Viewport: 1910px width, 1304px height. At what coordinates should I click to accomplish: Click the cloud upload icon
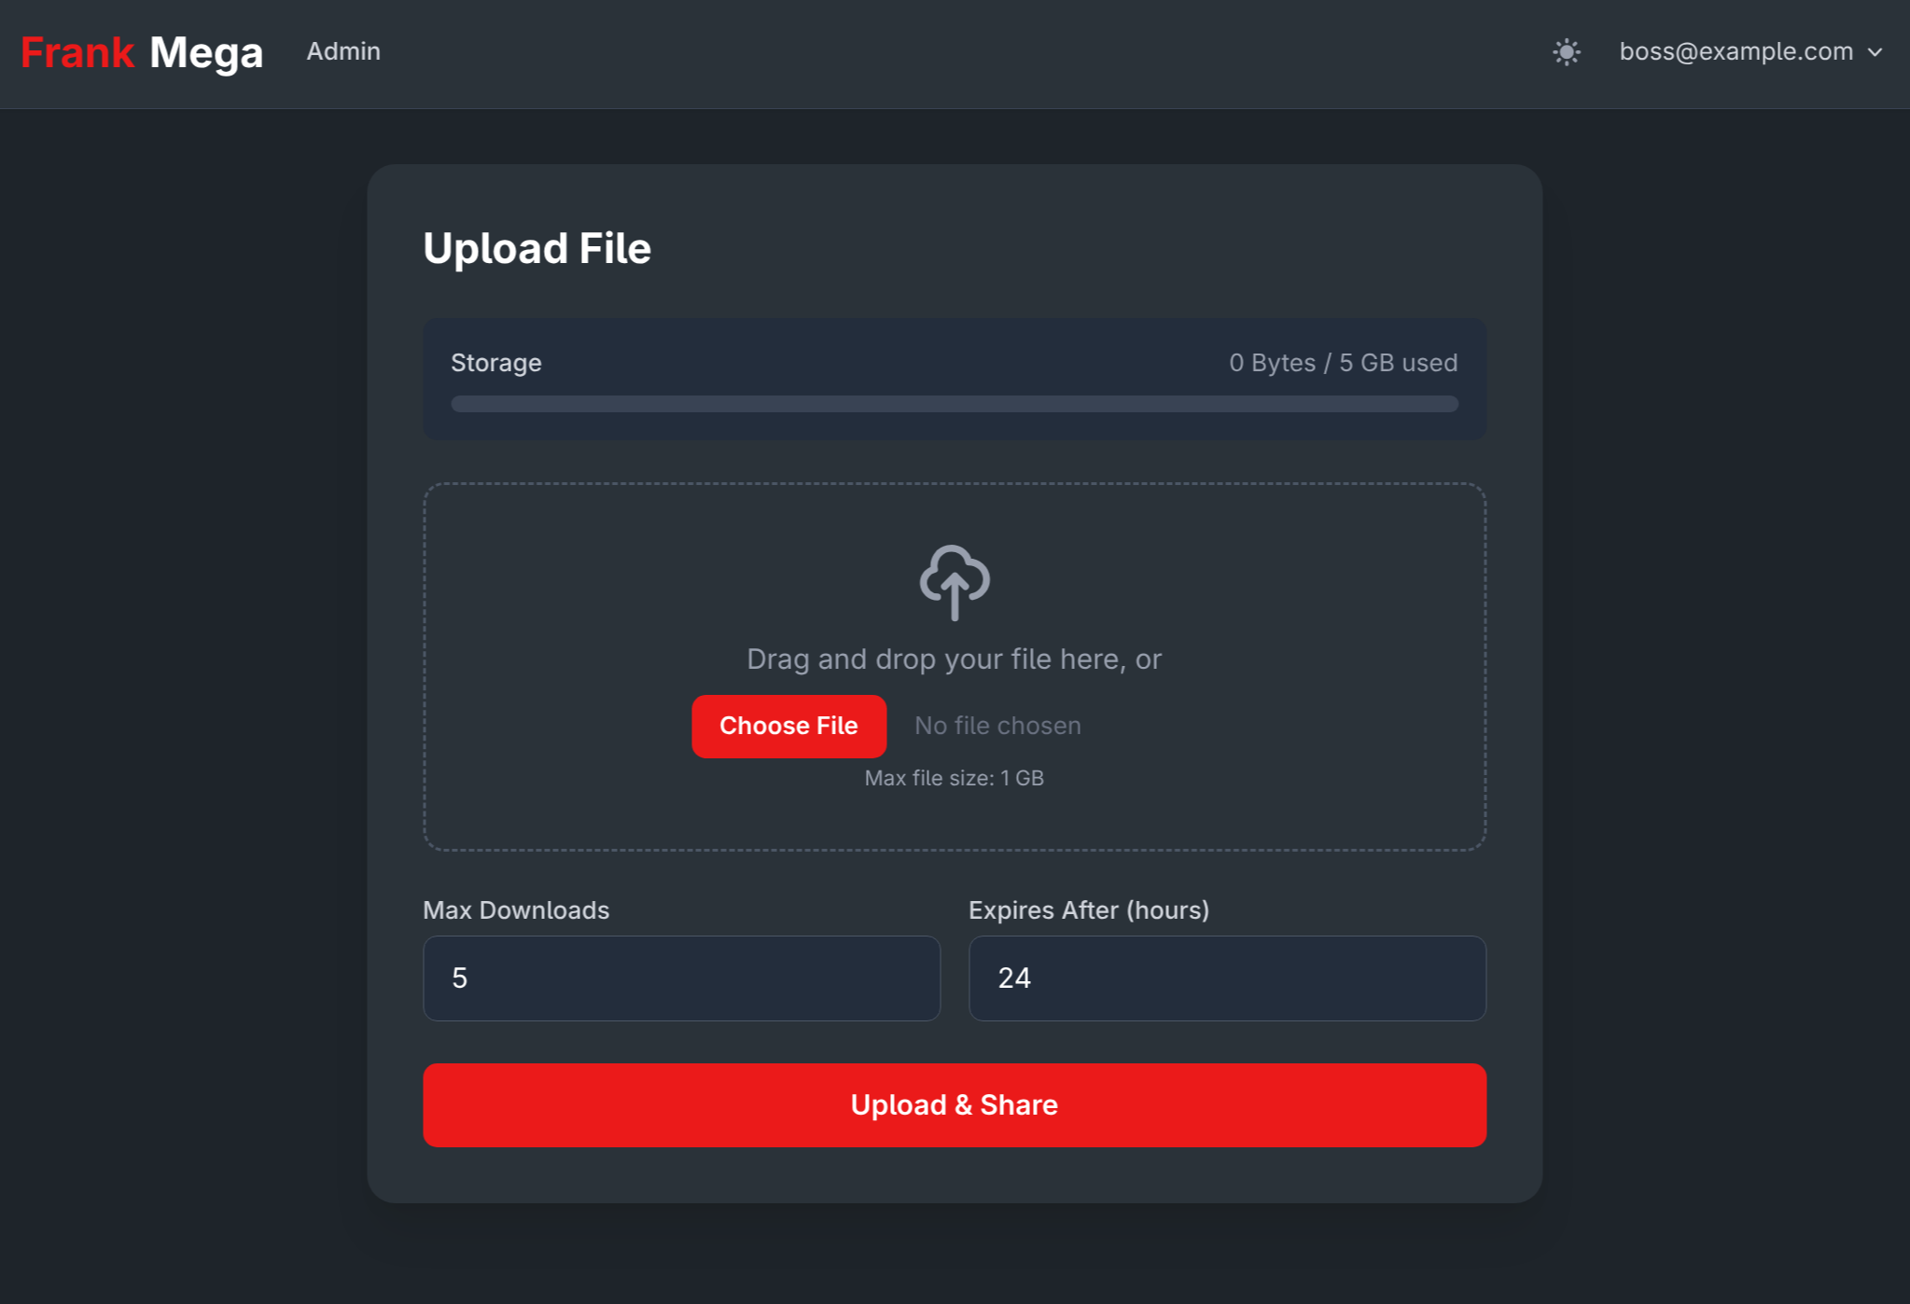click(x=954, y=582)
